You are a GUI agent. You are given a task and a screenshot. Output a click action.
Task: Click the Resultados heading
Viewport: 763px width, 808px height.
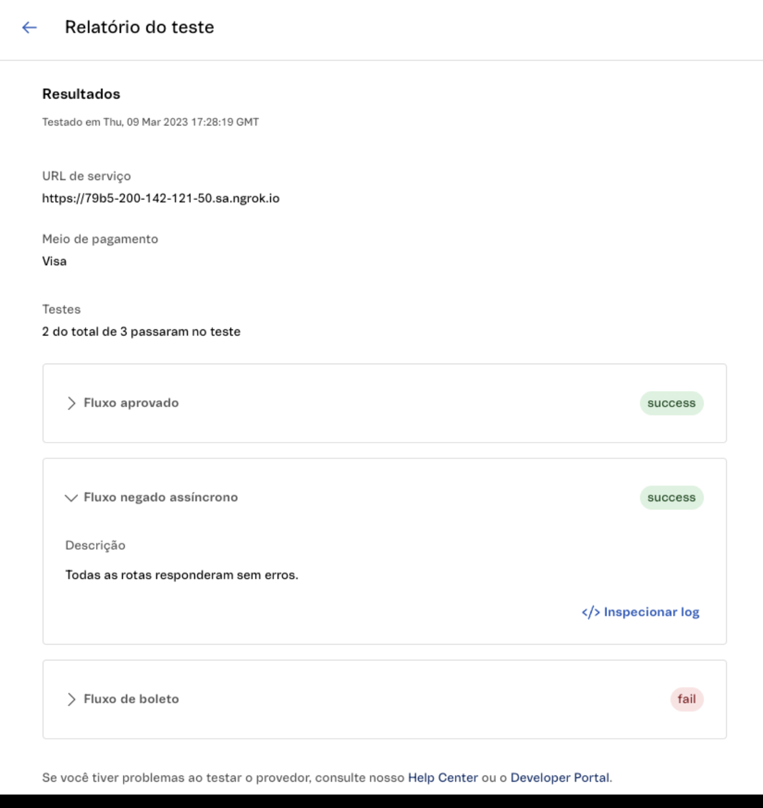[81, 94]
